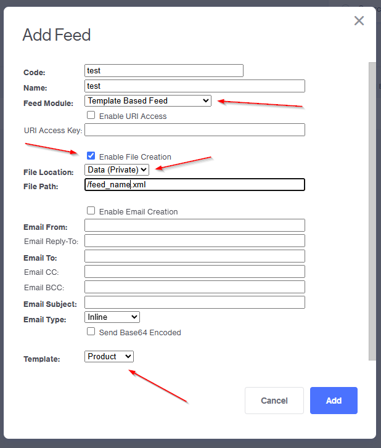Click into the Name field
Screen dimensions: 381x448
pos(195,86)
